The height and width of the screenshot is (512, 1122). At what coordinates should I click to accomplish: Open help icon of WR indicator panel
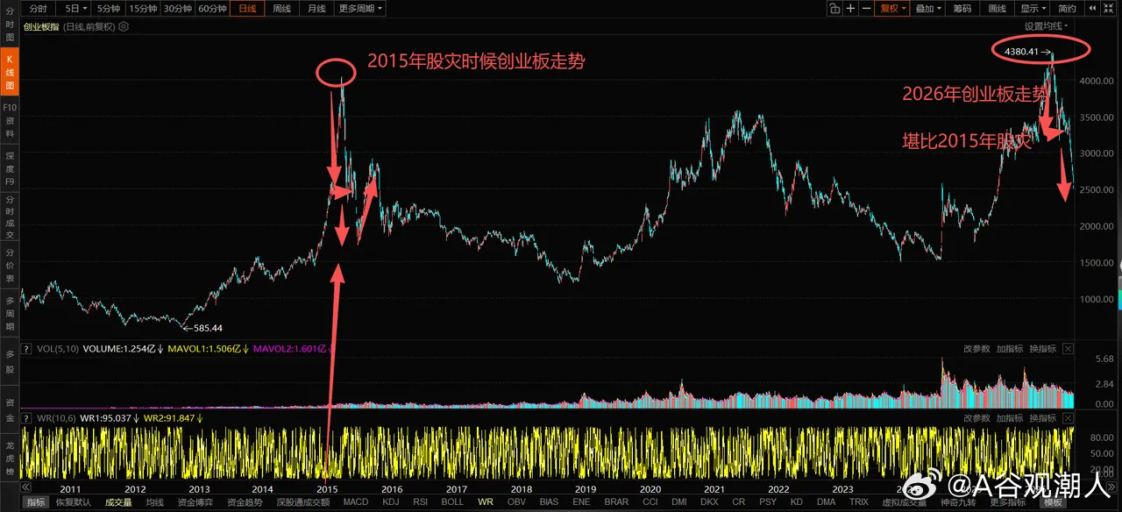[27, 418]
